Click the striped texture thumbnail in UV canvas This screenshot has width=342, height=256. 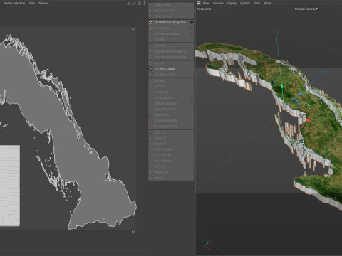pyautogui.click(x=10, y=186)
